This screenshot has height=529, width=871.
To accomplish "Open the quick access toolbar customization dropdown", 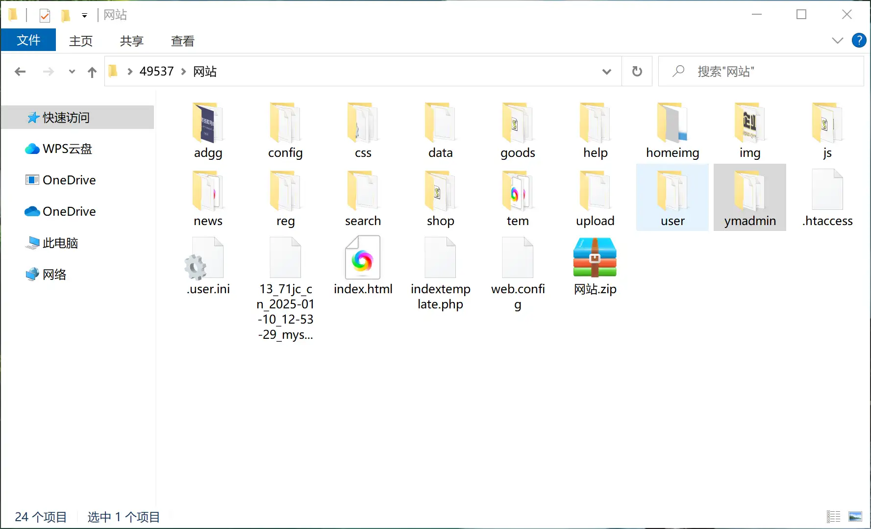I will click(84, 15).
